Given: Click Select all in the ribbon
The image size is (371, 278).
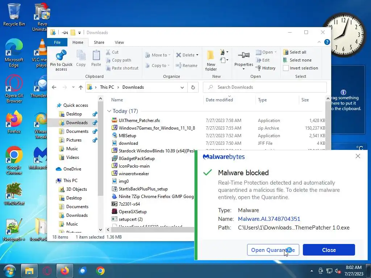Looking at the screenshot, I should tap(295, 52).
